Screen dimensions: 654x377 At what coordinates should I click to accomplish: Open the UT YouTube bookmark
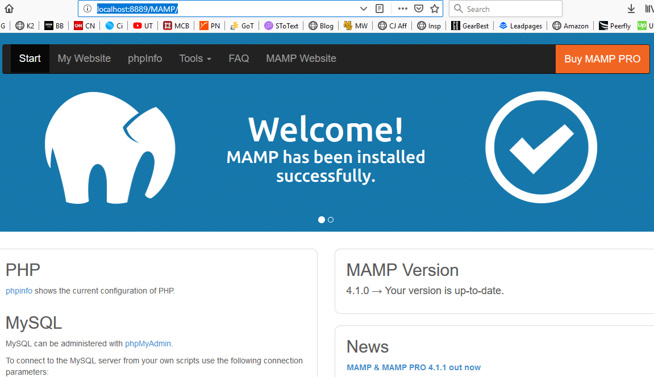coord(143,26)
